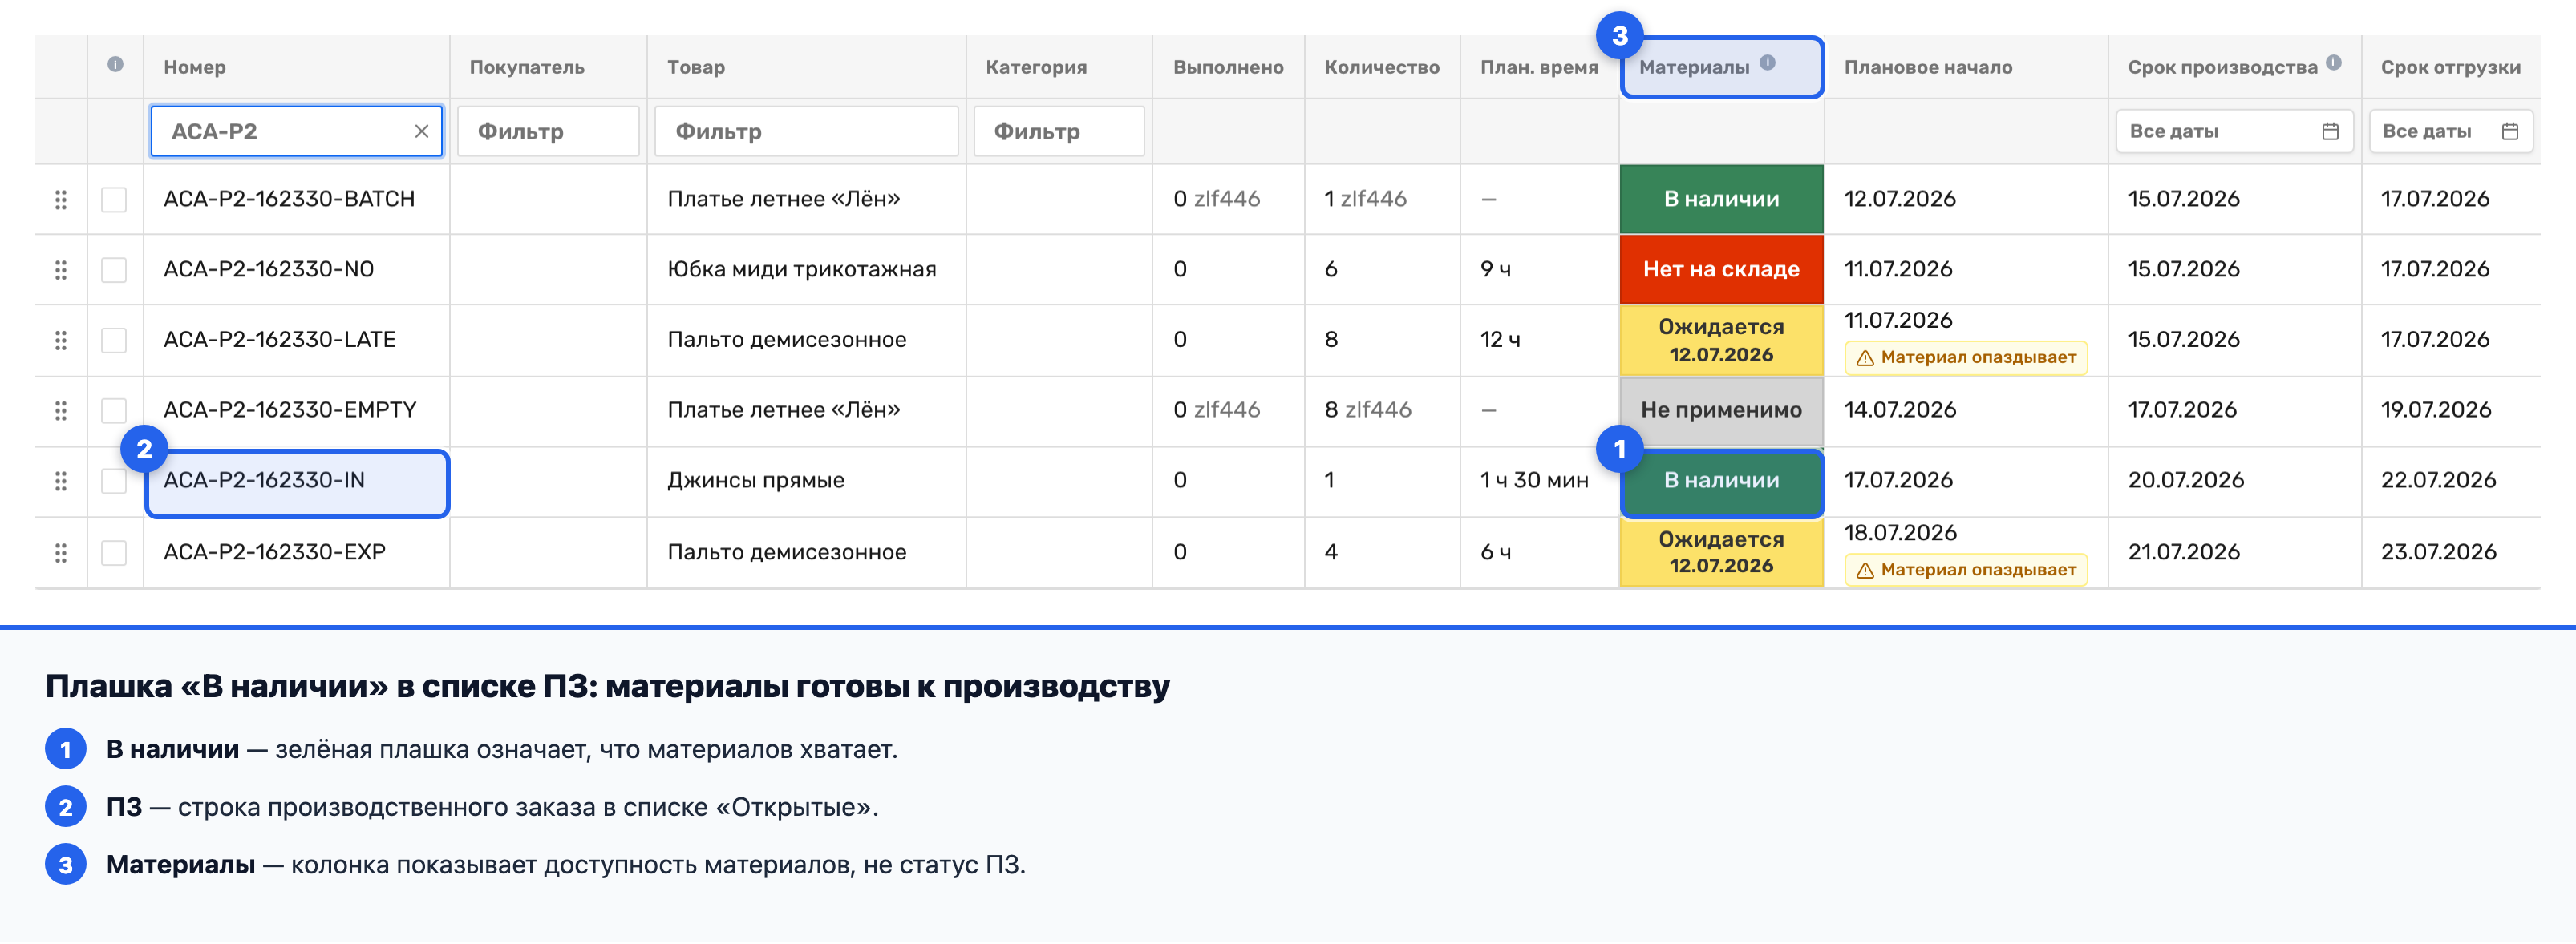Click green 'В наличии' badge in BATCH row

click(1721, 199)
